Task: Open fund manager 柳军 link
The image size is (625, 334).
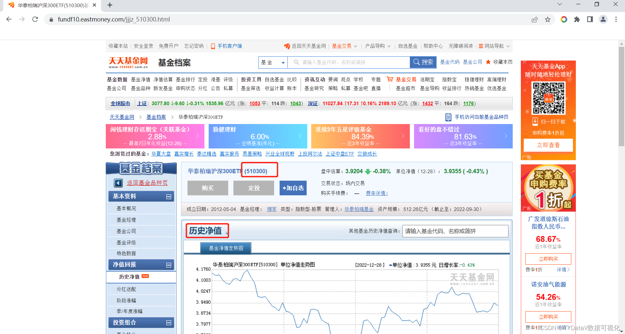Action: [x=272, y=209]
